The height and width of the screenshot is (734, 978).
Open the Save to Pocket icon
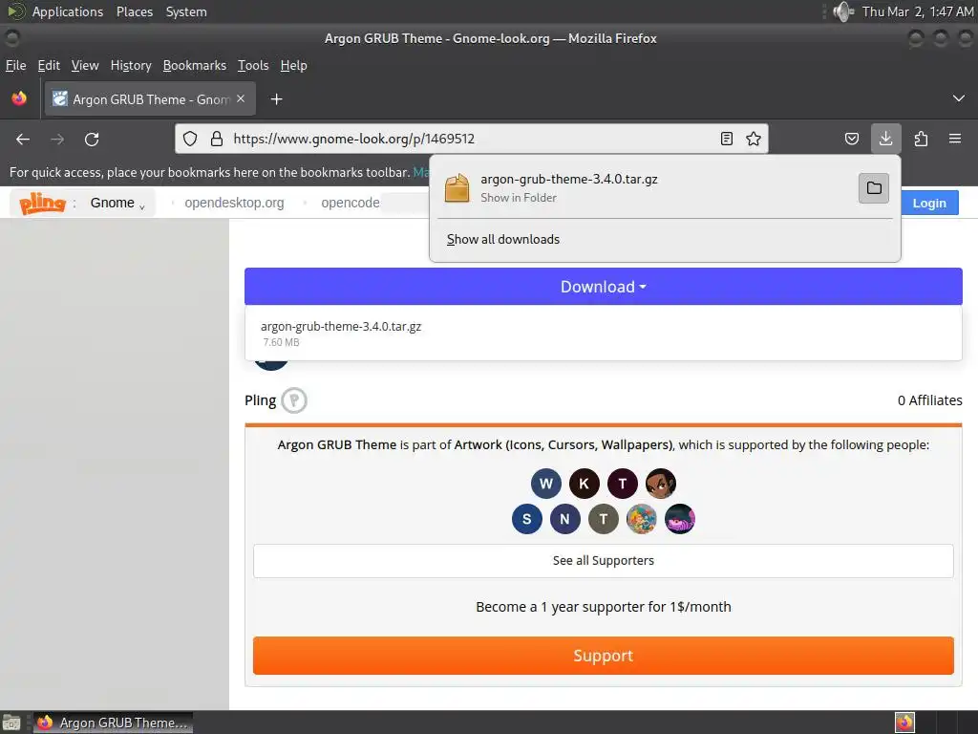[x=852, y=139]
